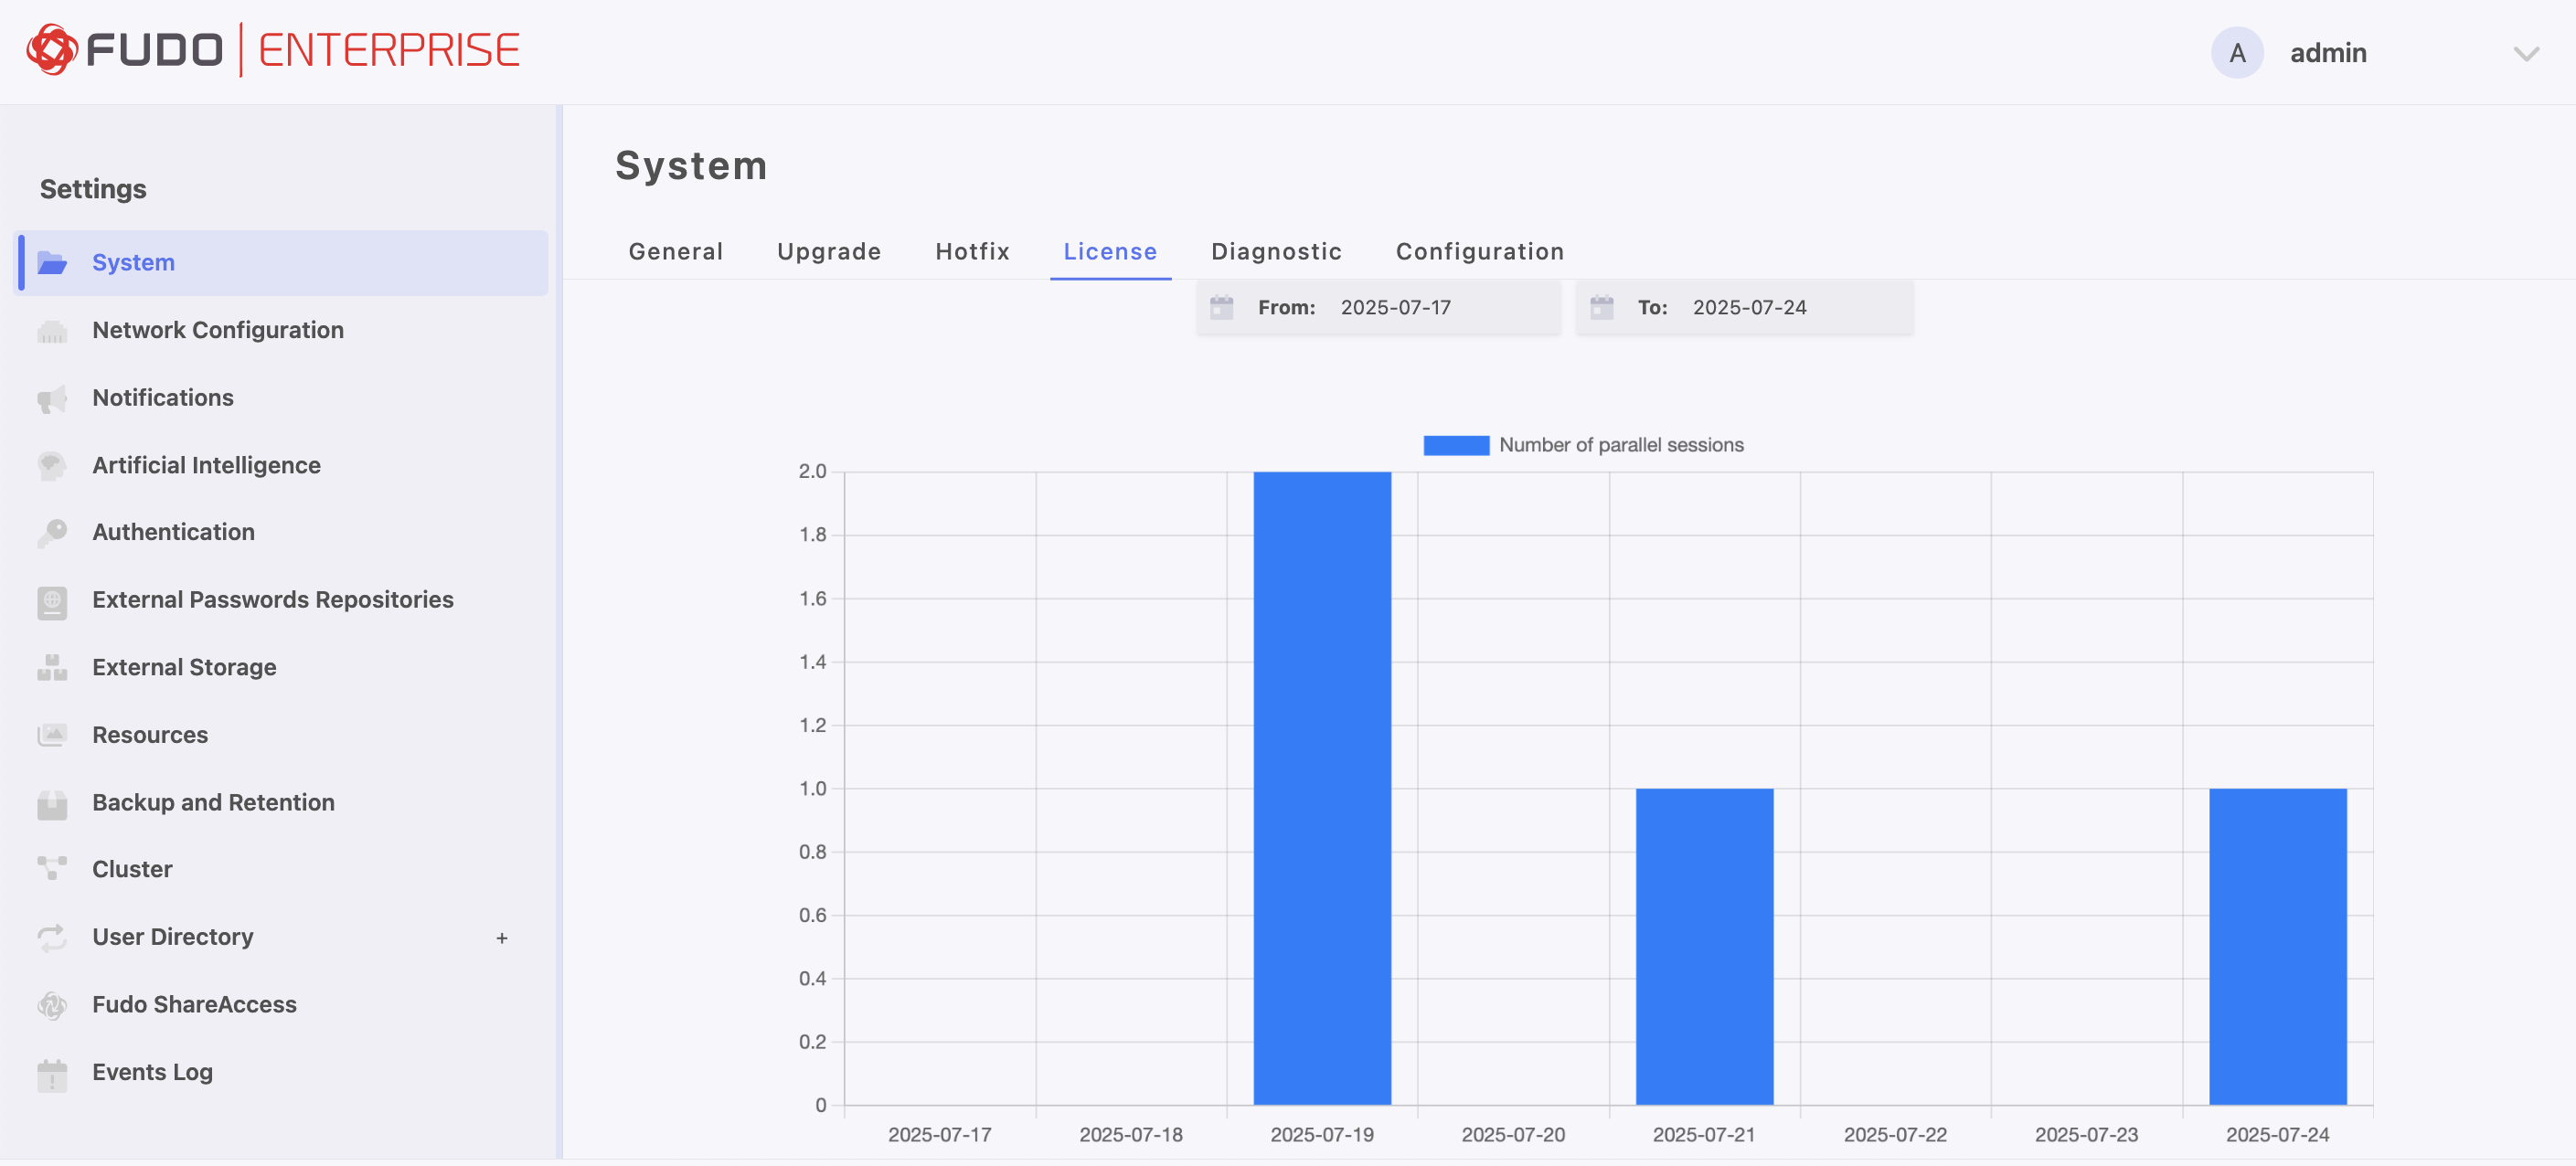Viewport: 2576px width, 1166px height.
Task: Click the Network Configuration ethernet icon
Action: pyautogui.click(x=52, y=331)
